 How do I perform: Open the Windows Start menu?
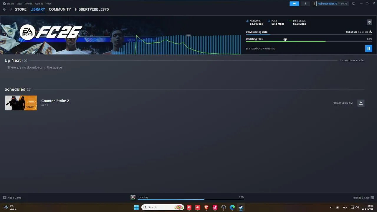(x=136, y=207)
